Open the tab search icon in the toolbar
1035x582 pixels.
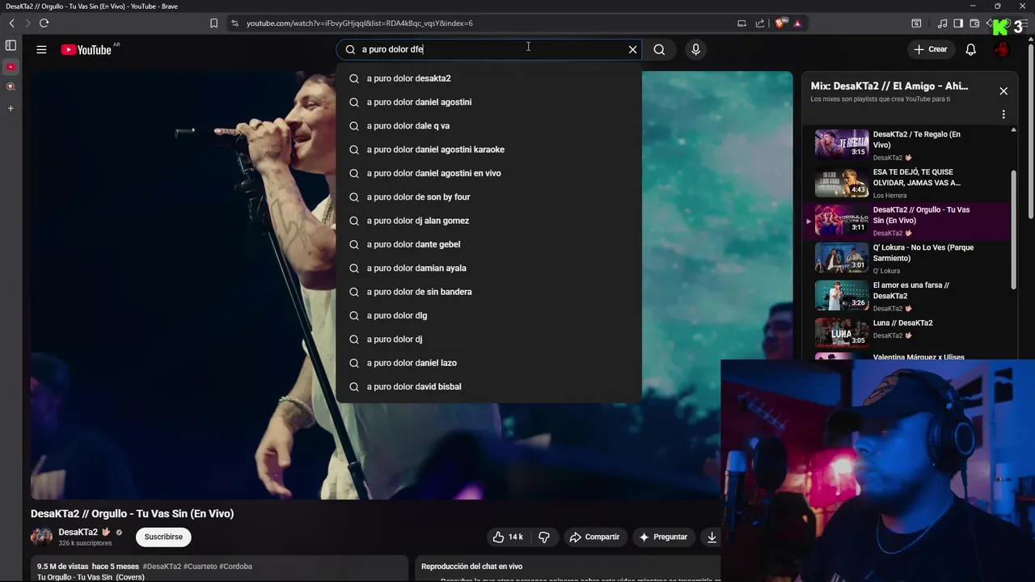(916, 23)
